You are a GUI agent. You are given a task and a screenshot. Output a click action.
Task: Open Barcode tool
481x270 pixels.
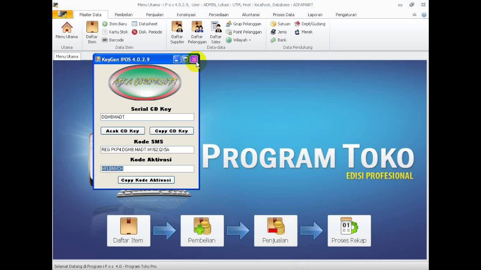pos(113,40)
